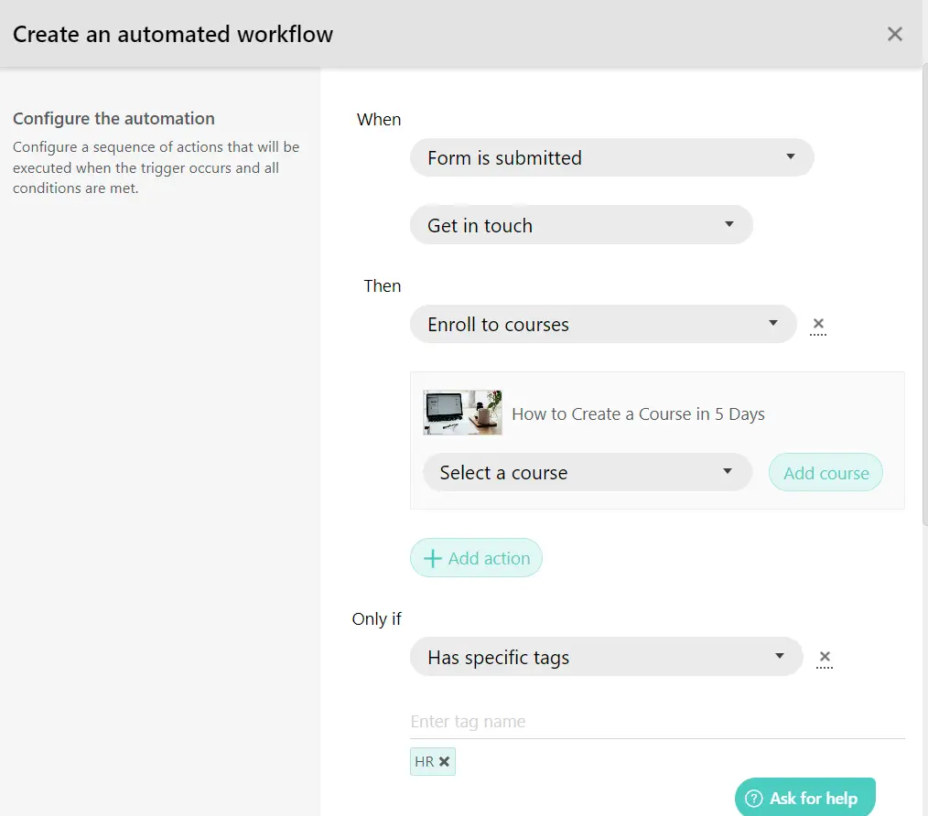Select "How to Create a Course in 5 Days" title
The height and width of the screenshot is (816, 928).
pyautogui.click(x=638, y=413)
